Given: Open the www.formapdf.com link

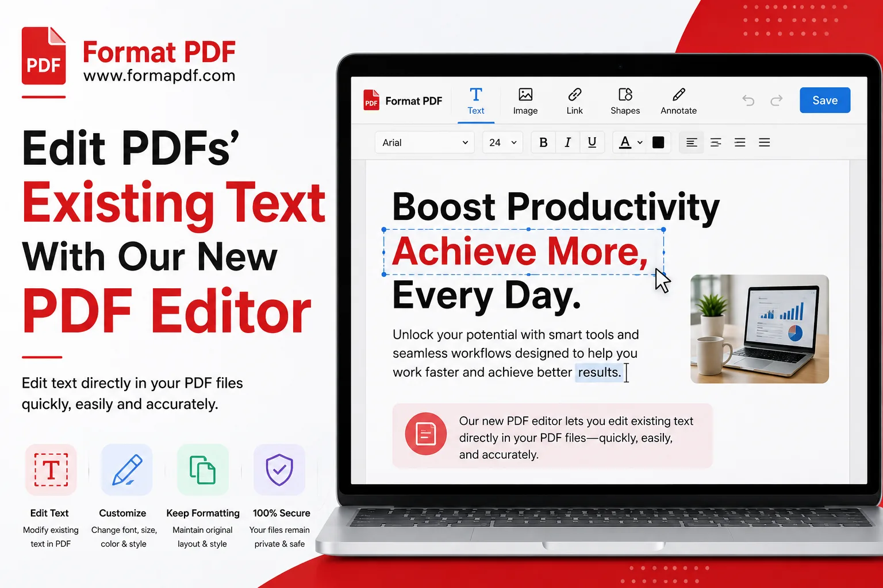Looking at the screenshot, I should click(x=159, y=76).
